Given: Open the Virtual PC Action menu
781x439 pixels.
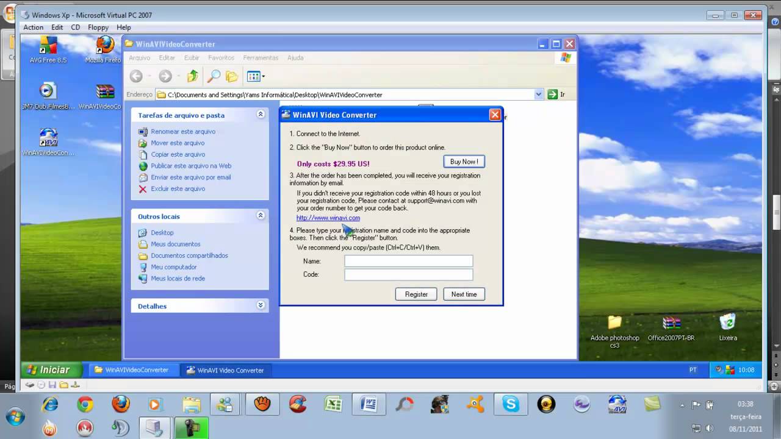Looking at the screenshot, I should pyautogui.click(x=33, y=27).
